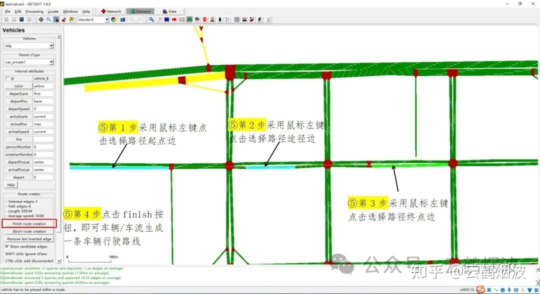
Task: Click the Save network icon
Action: [x=21, y=19]
